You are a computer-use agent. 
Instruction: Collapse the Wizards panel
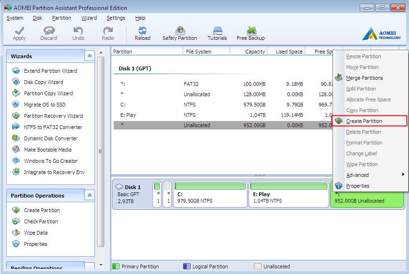pyautogui.click(x=90, y=56)
